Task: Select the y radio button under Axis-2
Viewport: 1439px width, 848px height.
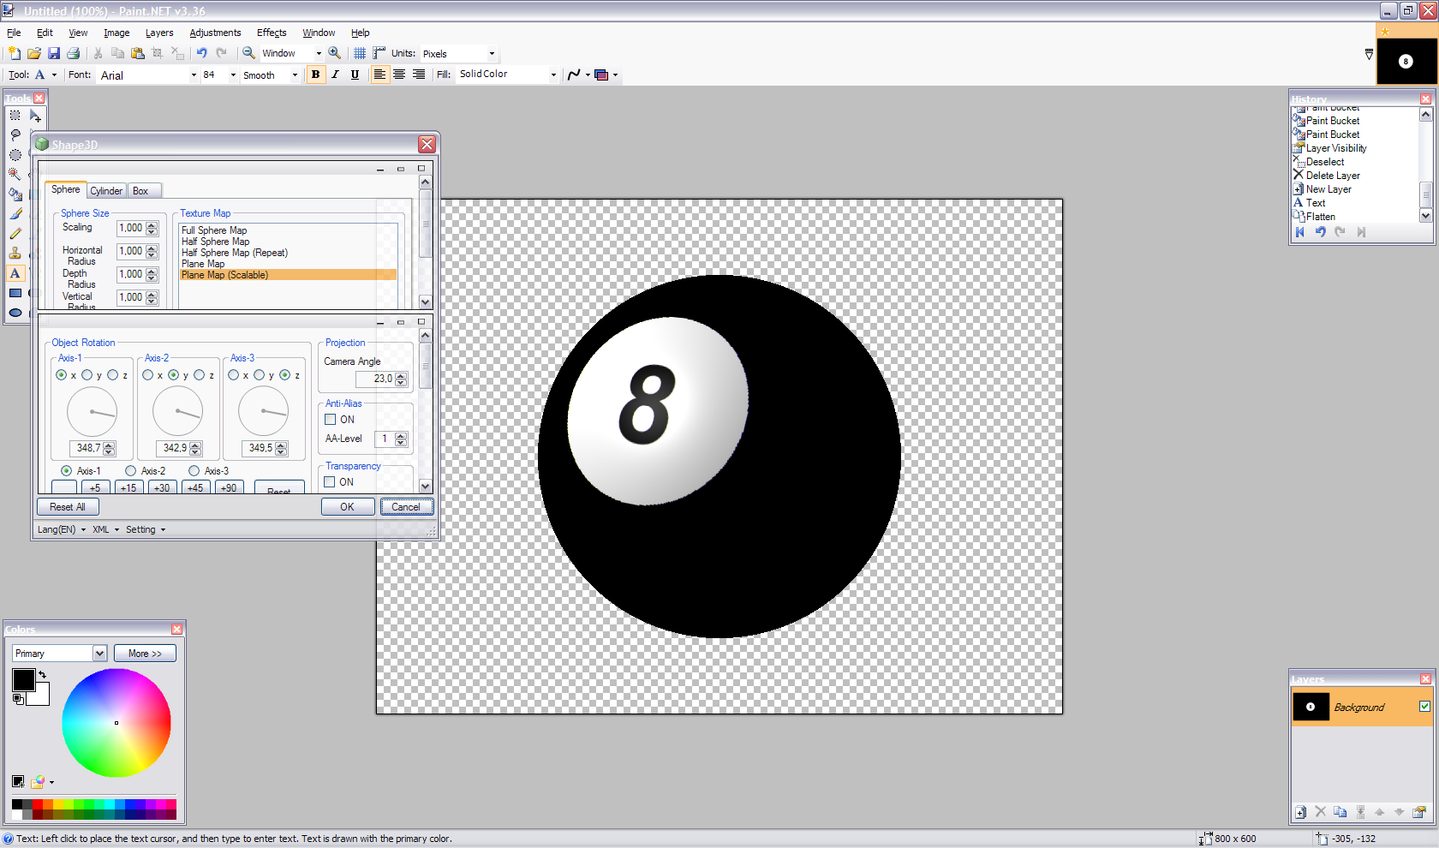Action: [x=173, y=374]
